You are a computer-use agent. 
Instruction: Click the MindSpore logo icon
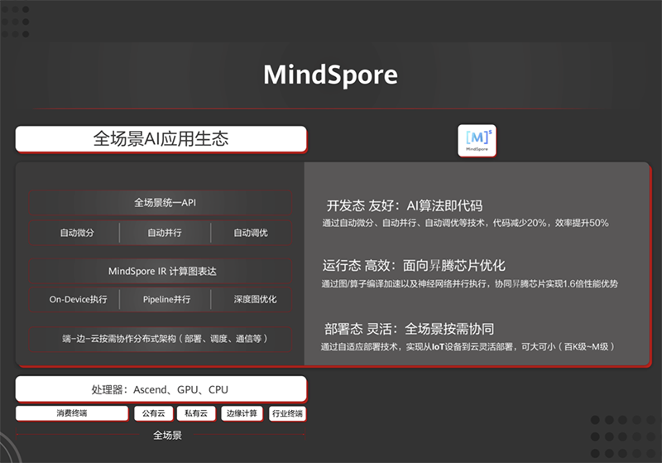[x=477, y=140]
